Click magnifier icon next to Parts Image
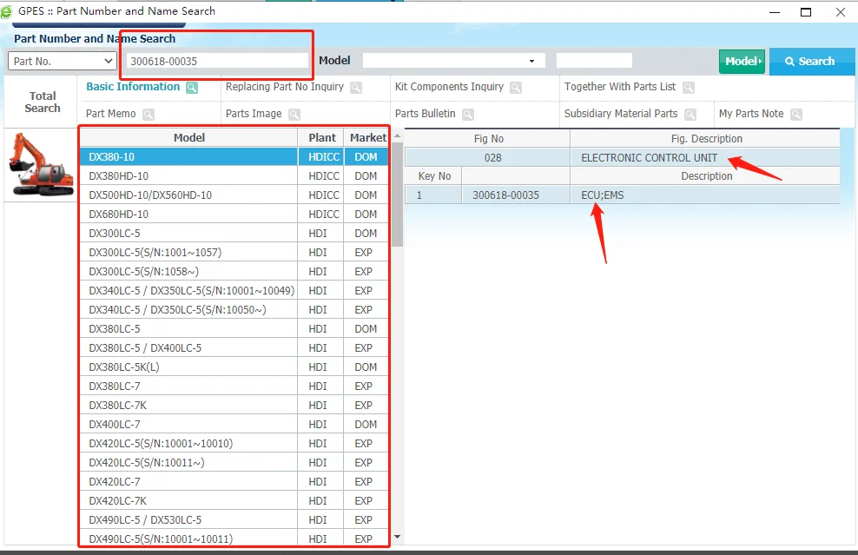The width and height of the screenshot is (858, 555). click(x=294, y=115)
